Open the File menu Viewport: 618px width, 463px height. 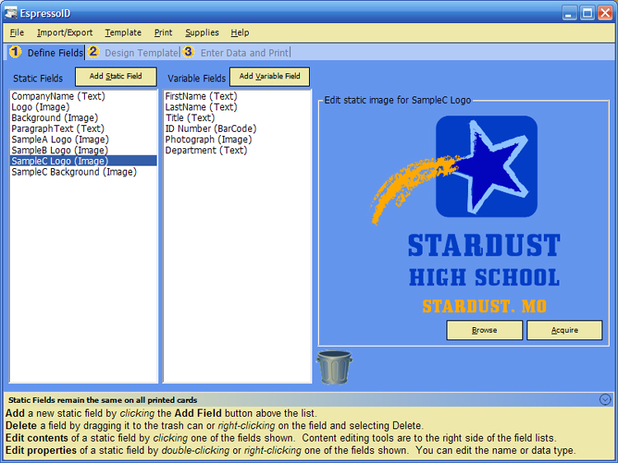click(17, 33)
